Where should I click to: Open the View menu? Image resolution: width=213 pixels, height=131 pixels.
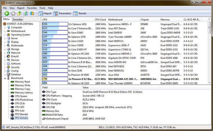(12, 8)
